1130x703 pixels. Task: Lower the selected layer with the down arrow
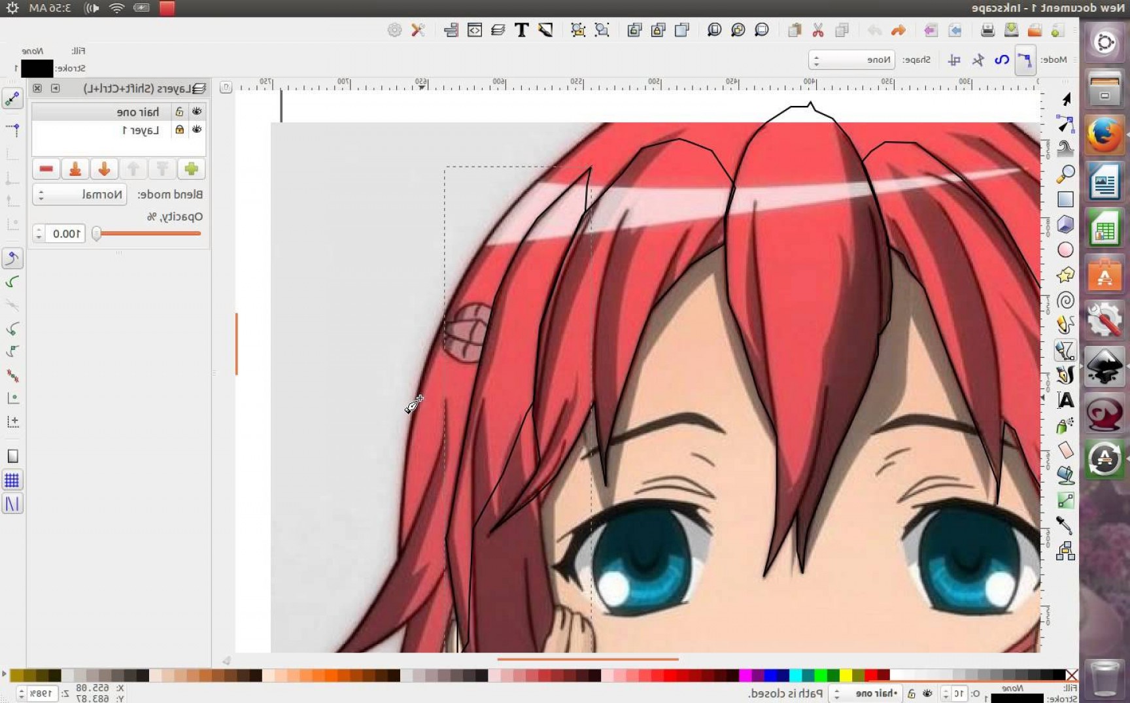tap(104, 169)
